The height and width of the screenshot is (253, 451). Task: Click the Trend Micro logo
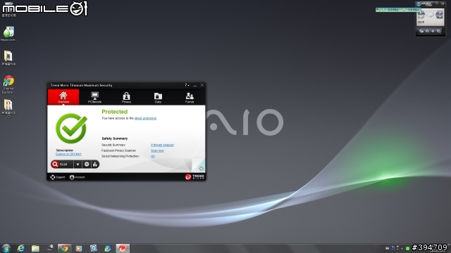[x=194, y=176]
